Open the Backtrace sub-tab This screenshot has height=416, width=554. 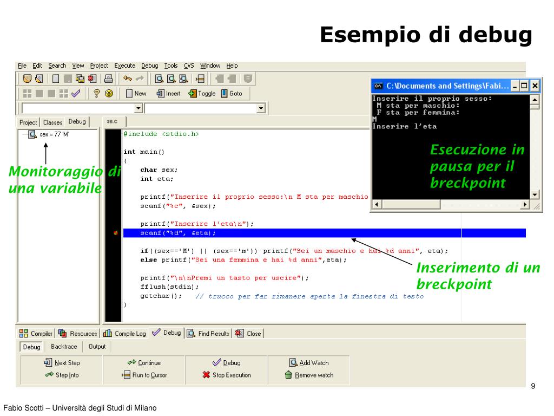[x=64, y=347]
